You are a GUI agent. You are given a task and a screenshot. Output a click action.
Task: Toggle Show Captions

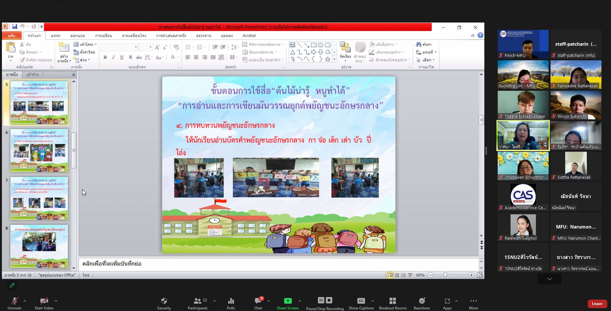pos(361,303)
